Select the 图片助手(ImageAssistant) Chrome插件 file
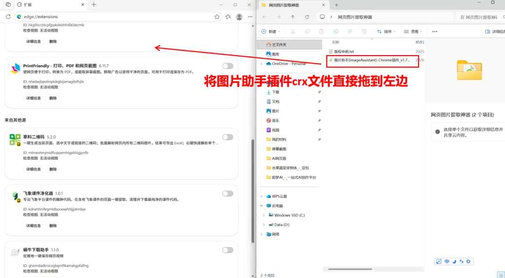 373,60
